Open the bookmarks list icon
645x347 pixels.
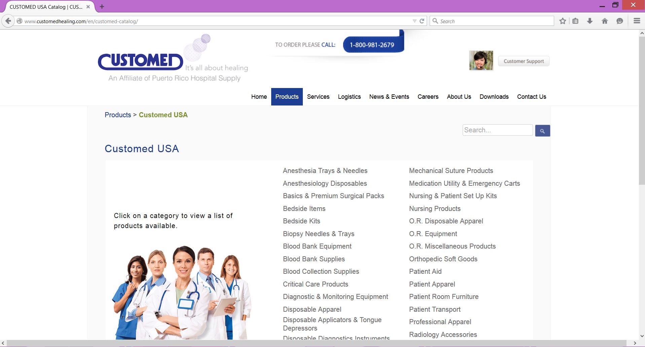(x=575, y=21)
